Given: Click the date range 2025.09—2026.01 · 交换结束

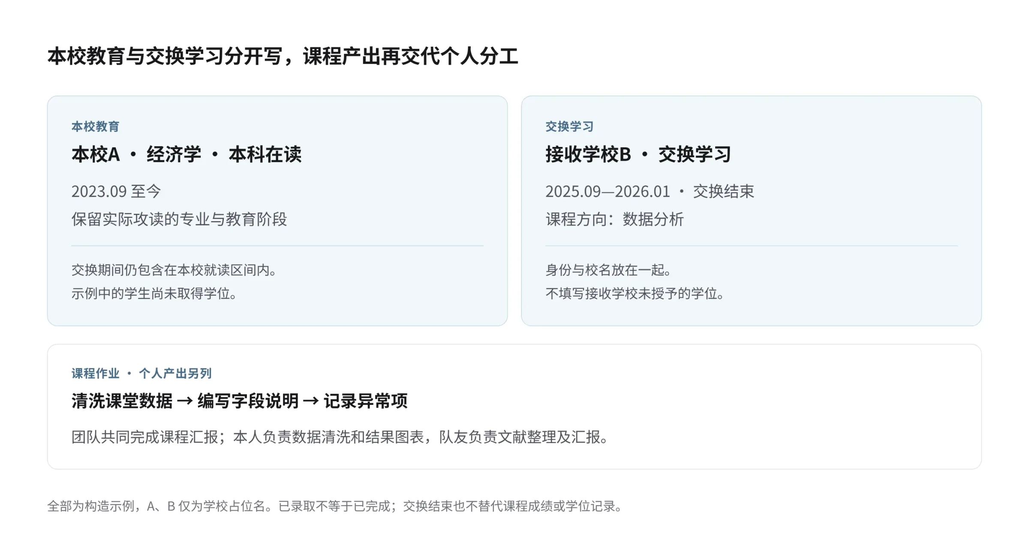Looking at the screenshot, I should (x=650, y=191).
